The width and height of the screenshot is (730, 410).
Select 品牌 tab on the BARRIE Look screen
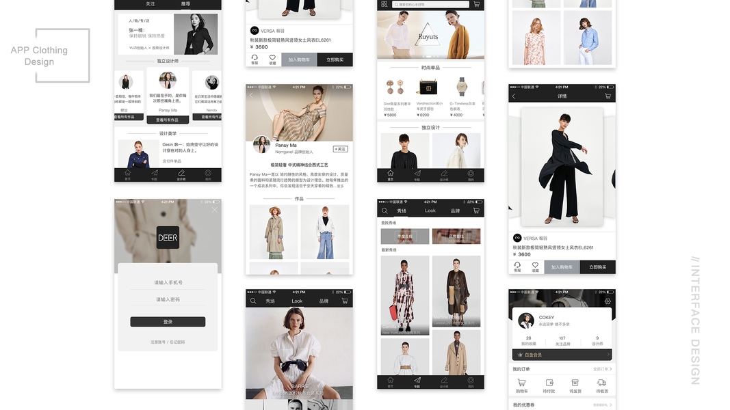(x=324, y=301)
